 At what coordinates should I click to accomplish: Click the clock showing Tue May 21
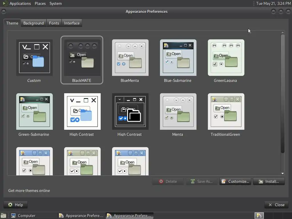(273, 3)
